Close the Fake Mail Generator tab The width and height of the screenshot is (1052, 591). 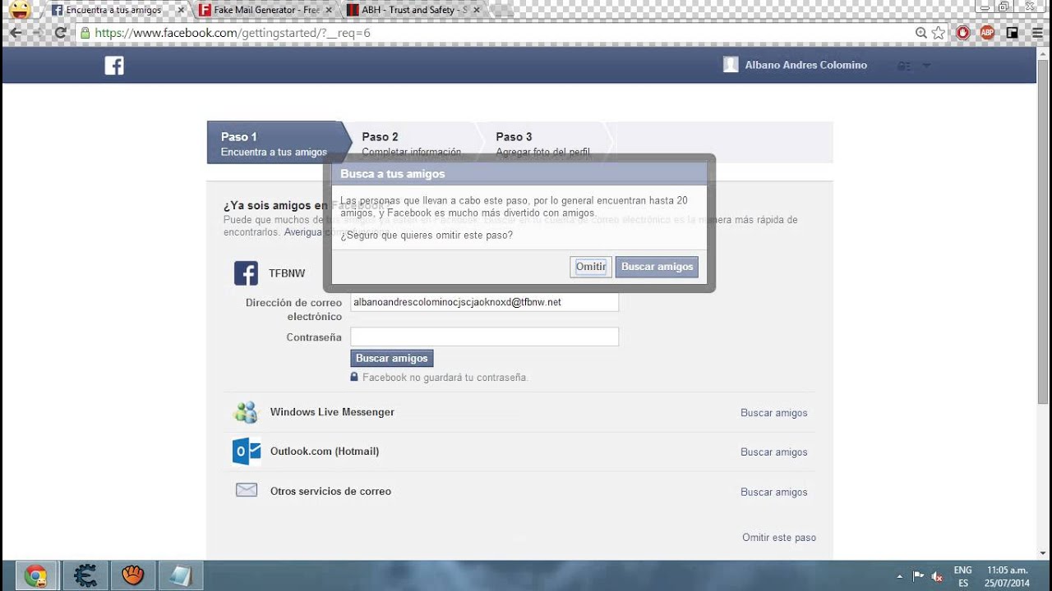[x=329, y=10]
